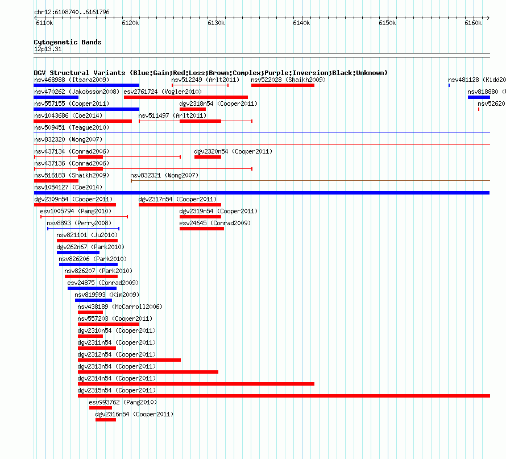This screenshot has height=459, width=506.
Task: Click the nsv468988 (Itsara2009) variant label
Action: (72, 80)
